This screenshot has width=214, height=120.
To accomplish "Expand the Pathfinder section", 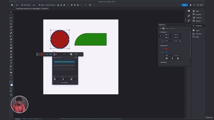I will [x=159, y=62].
